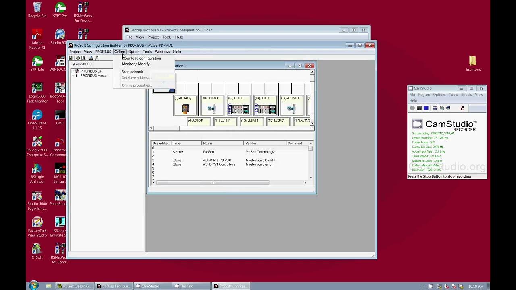Open CamStudio Options menu

439,95
